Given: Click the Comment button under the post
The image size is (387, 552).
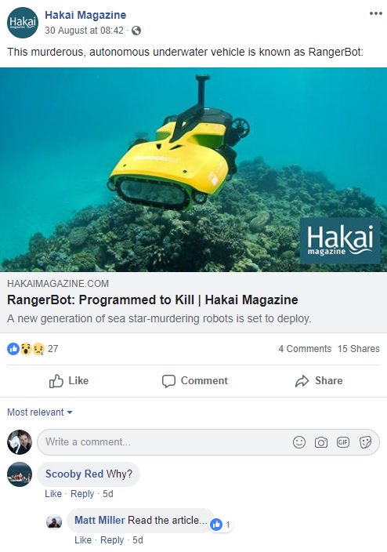Looking at the screenshot, I should click(195, 380).
